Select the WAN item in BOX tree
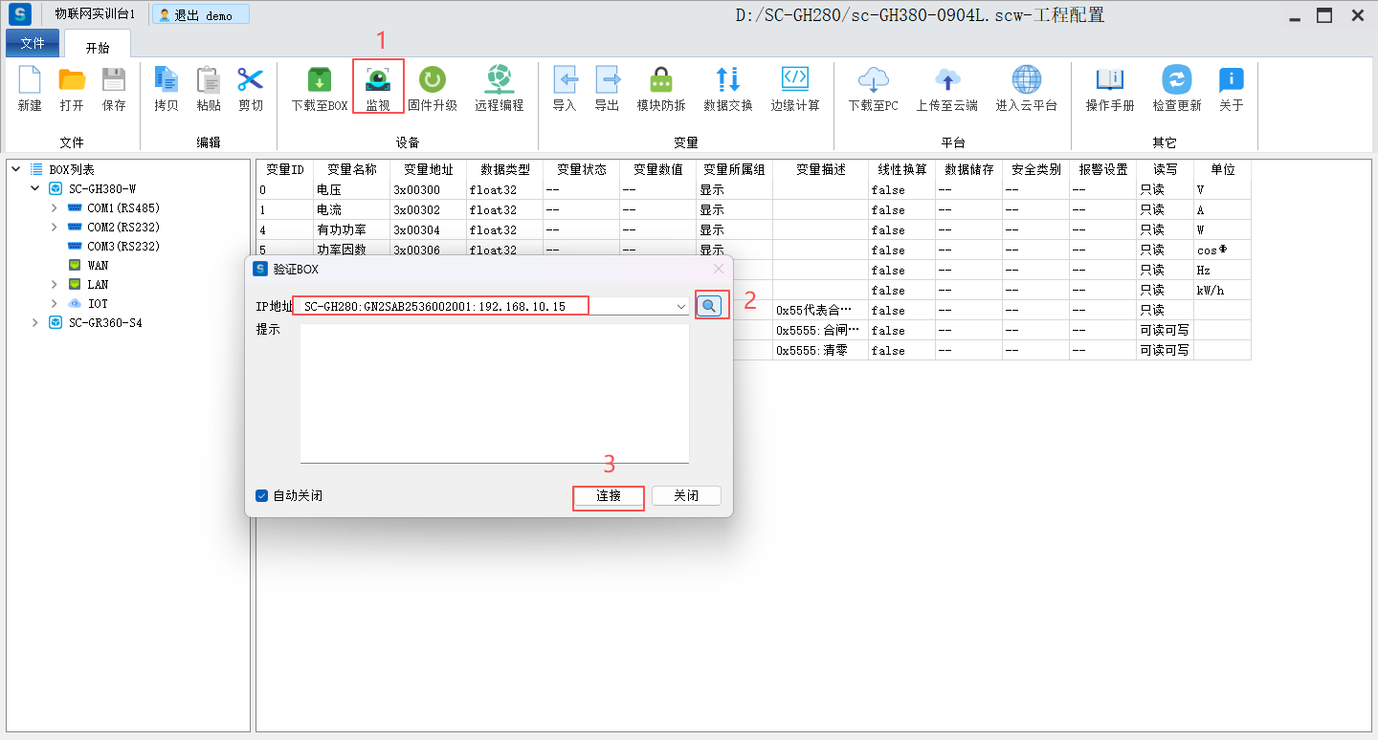The height and width of the screenshot is (740, 1378). 98,265
